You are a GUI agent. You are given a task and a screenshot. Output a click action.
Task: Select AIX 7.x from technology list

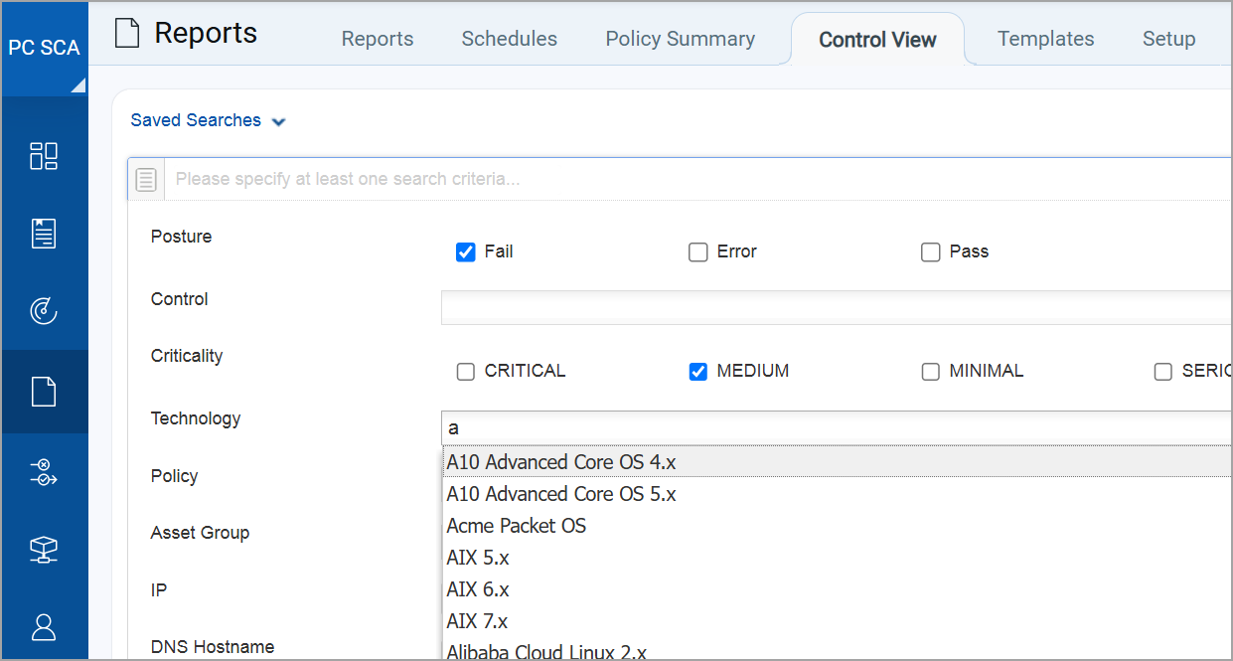(x=836, y=621)
